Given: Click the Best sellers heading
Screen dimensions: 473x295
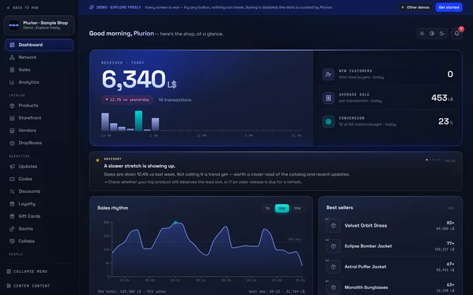Looking at the screenshot, I should coord(340,208).
